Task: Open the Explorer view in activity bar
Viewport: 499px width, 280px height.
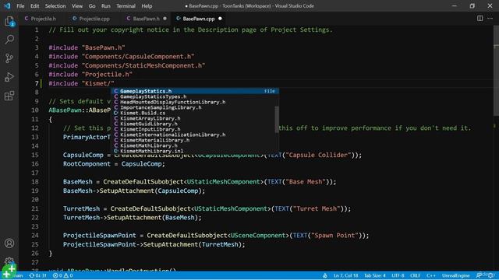Action: coord(9,21)
